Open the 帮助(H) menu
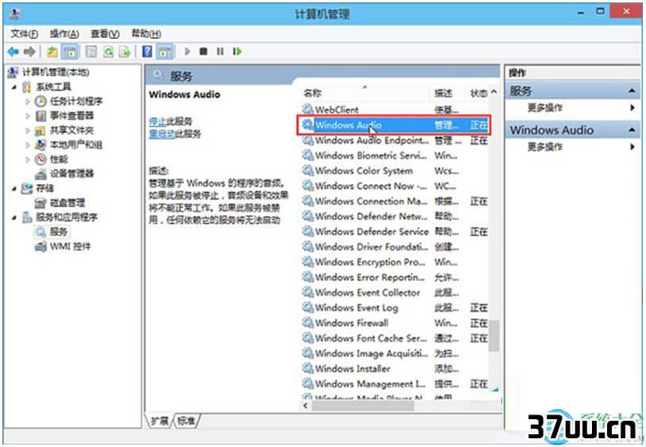 tap(146, 34)
